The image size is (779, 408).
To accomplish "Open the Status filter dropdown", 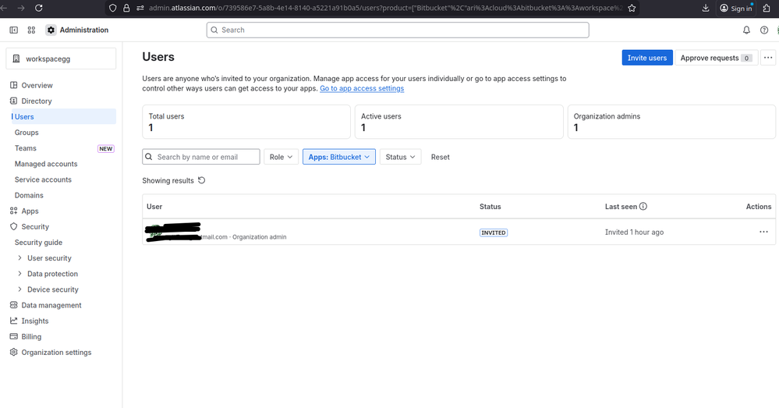I will [401, 157].
